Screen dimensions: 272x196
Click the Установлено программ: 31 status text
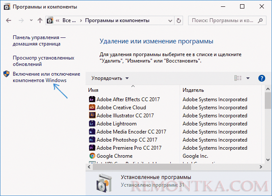152,185
